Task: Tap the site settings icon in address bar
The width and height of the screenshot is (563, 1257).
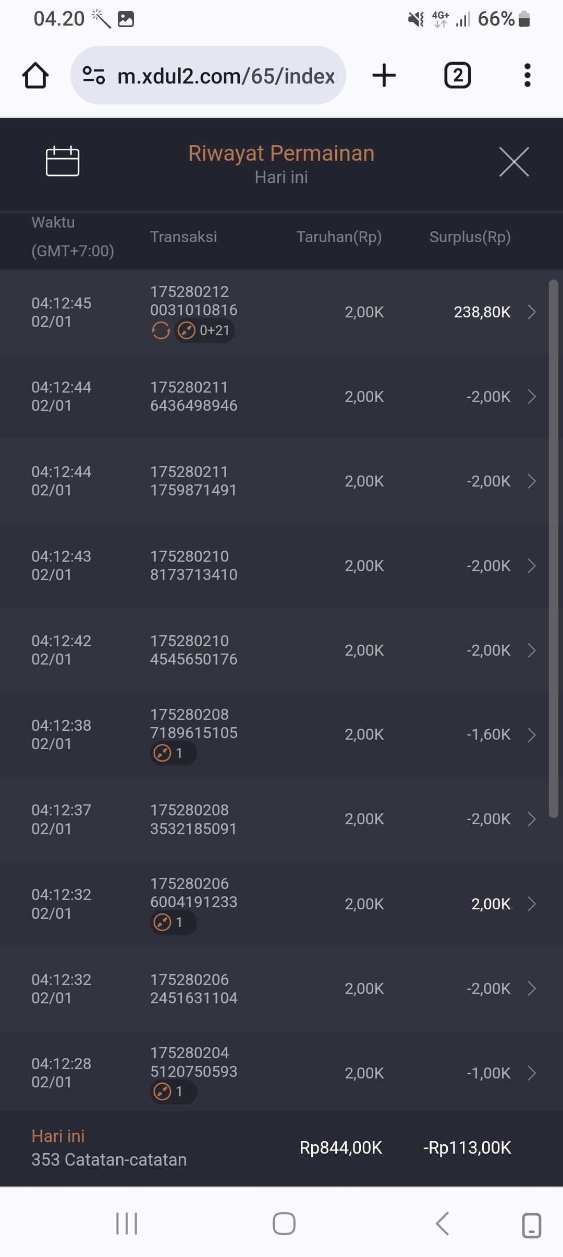Action: 94,76
